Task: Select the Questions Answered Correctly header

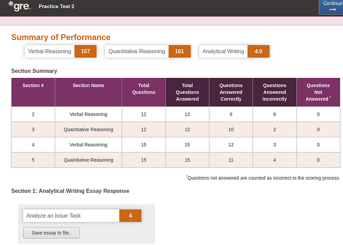Action: pyautogui.click(x=231, y=92)
